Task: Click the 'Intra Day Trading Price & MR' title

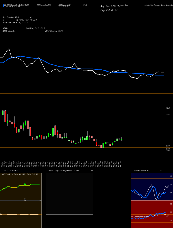Action: coord(64,171)
